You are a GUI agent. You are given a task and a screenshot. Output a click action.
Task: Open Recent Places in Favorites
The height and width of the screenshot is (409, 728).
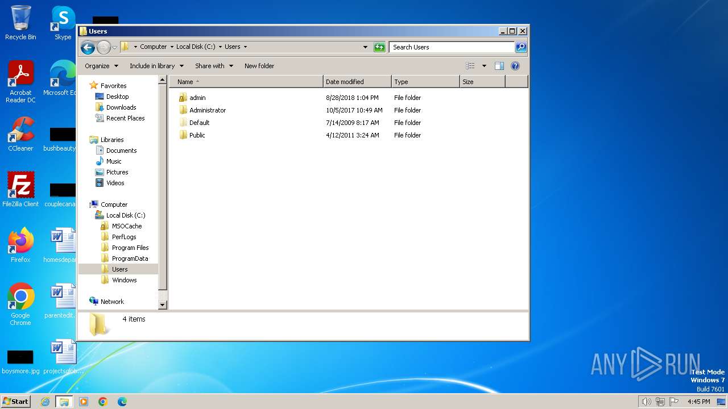tap(125, 118)
